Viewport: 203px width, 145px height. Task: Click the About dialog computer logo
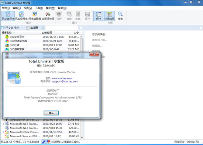coord(14,77)
